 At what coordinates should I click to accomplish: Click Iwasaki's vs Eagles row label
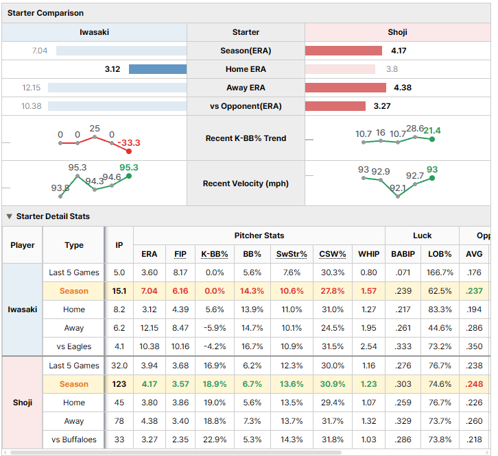pyautogui.click(x=73, y=346)
